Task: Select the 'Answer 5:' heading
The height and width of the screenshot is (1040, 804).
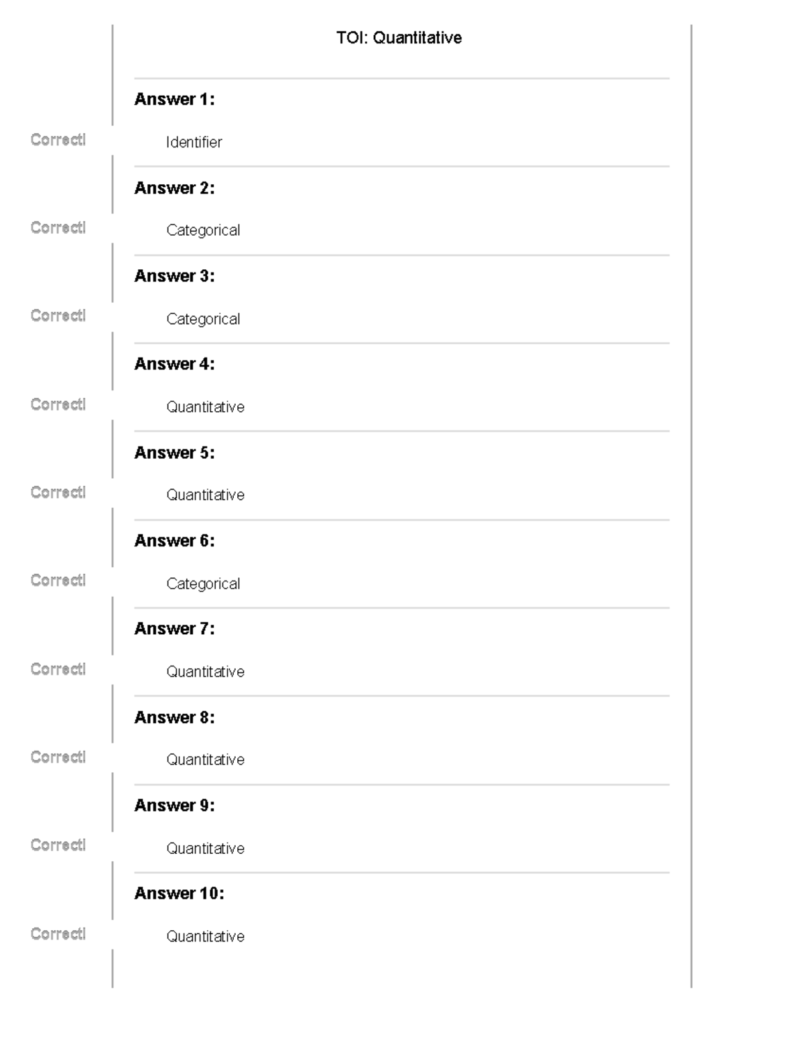Action: point(174,453)
